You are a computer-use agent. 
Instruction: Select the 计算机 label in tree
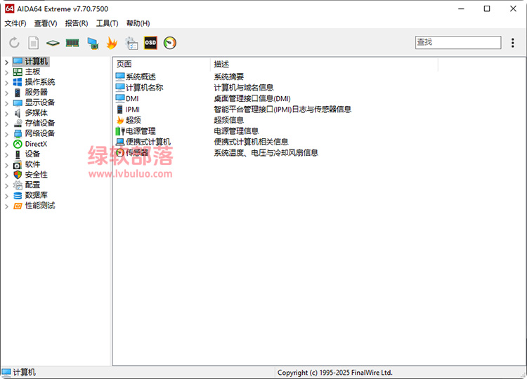(x=37, y=62)
